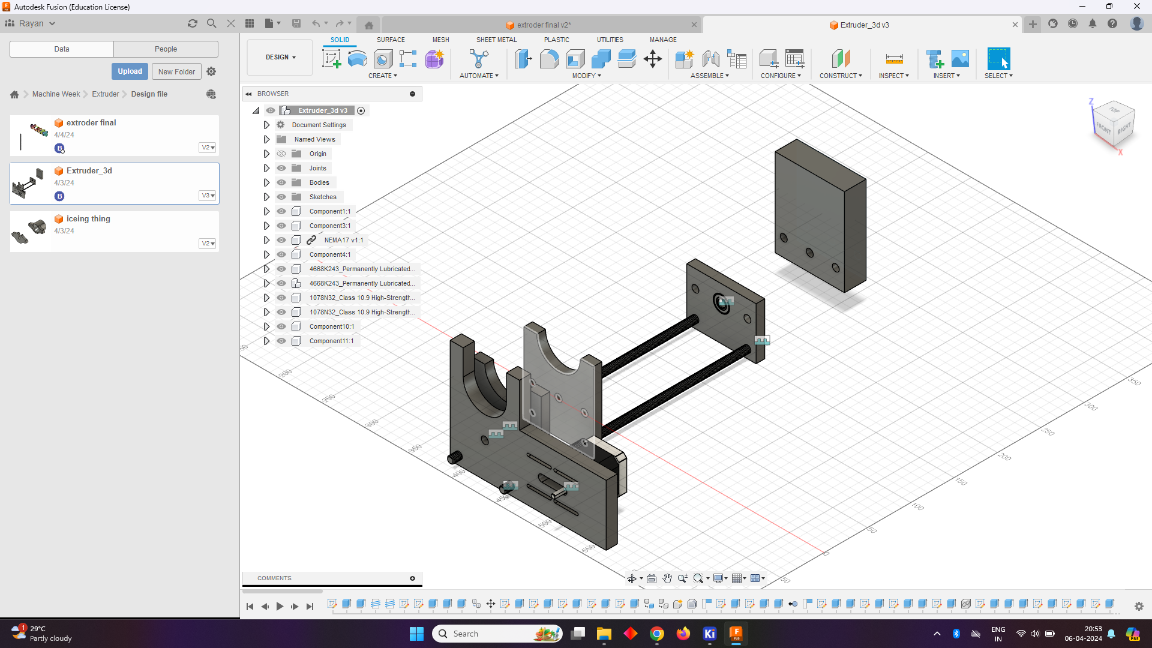Click the Move/Copy arrows tool
The width and height of the screenshot is (1152, 648).
pyautogui.click(x=652, y=59)
